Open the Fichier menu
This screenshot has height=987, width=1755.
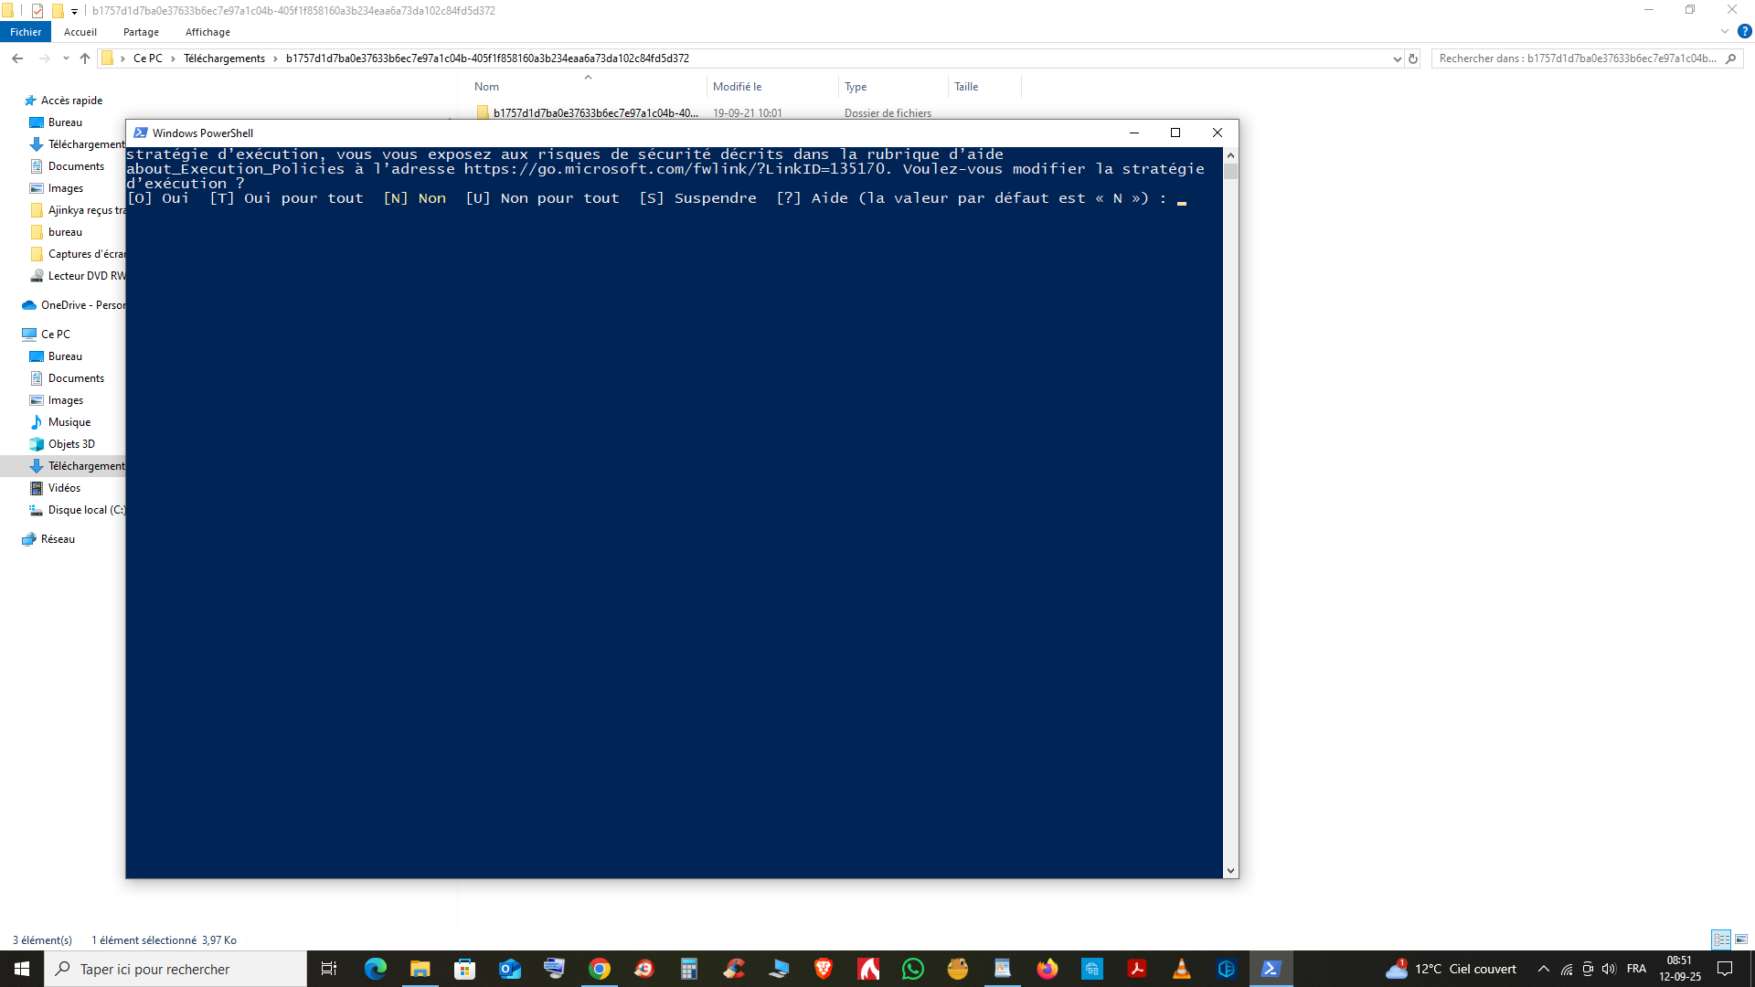[26, 32]
